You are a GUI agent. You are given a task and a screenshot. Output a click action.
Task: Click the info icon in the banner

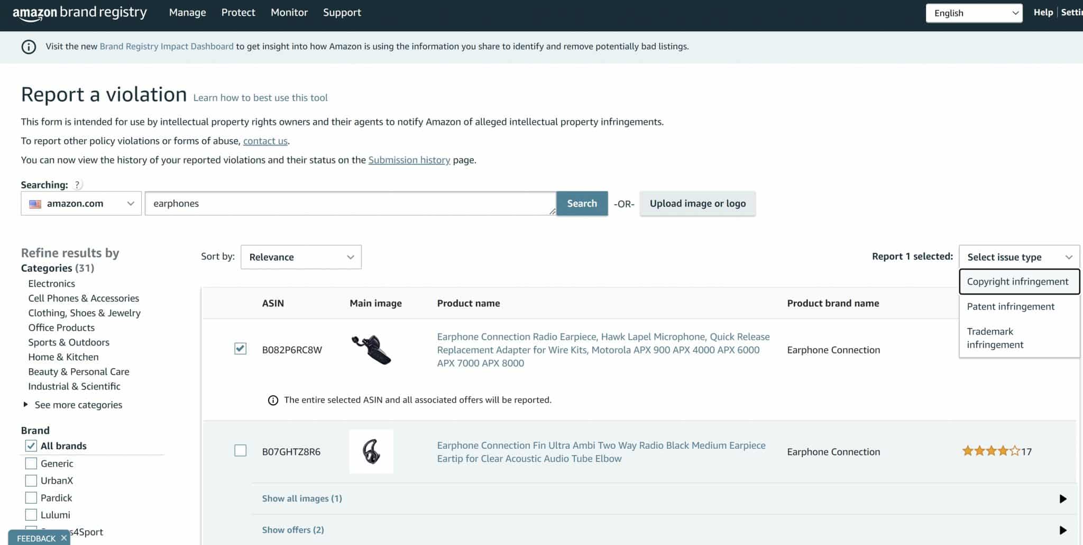pyautogui.click(x=29, y=47)
